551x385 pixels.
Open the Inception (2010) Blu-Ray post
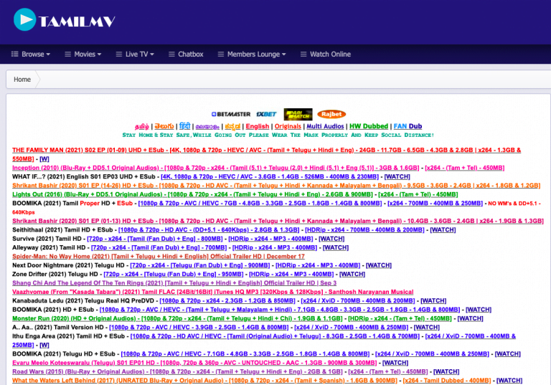(x=216, y=168)
